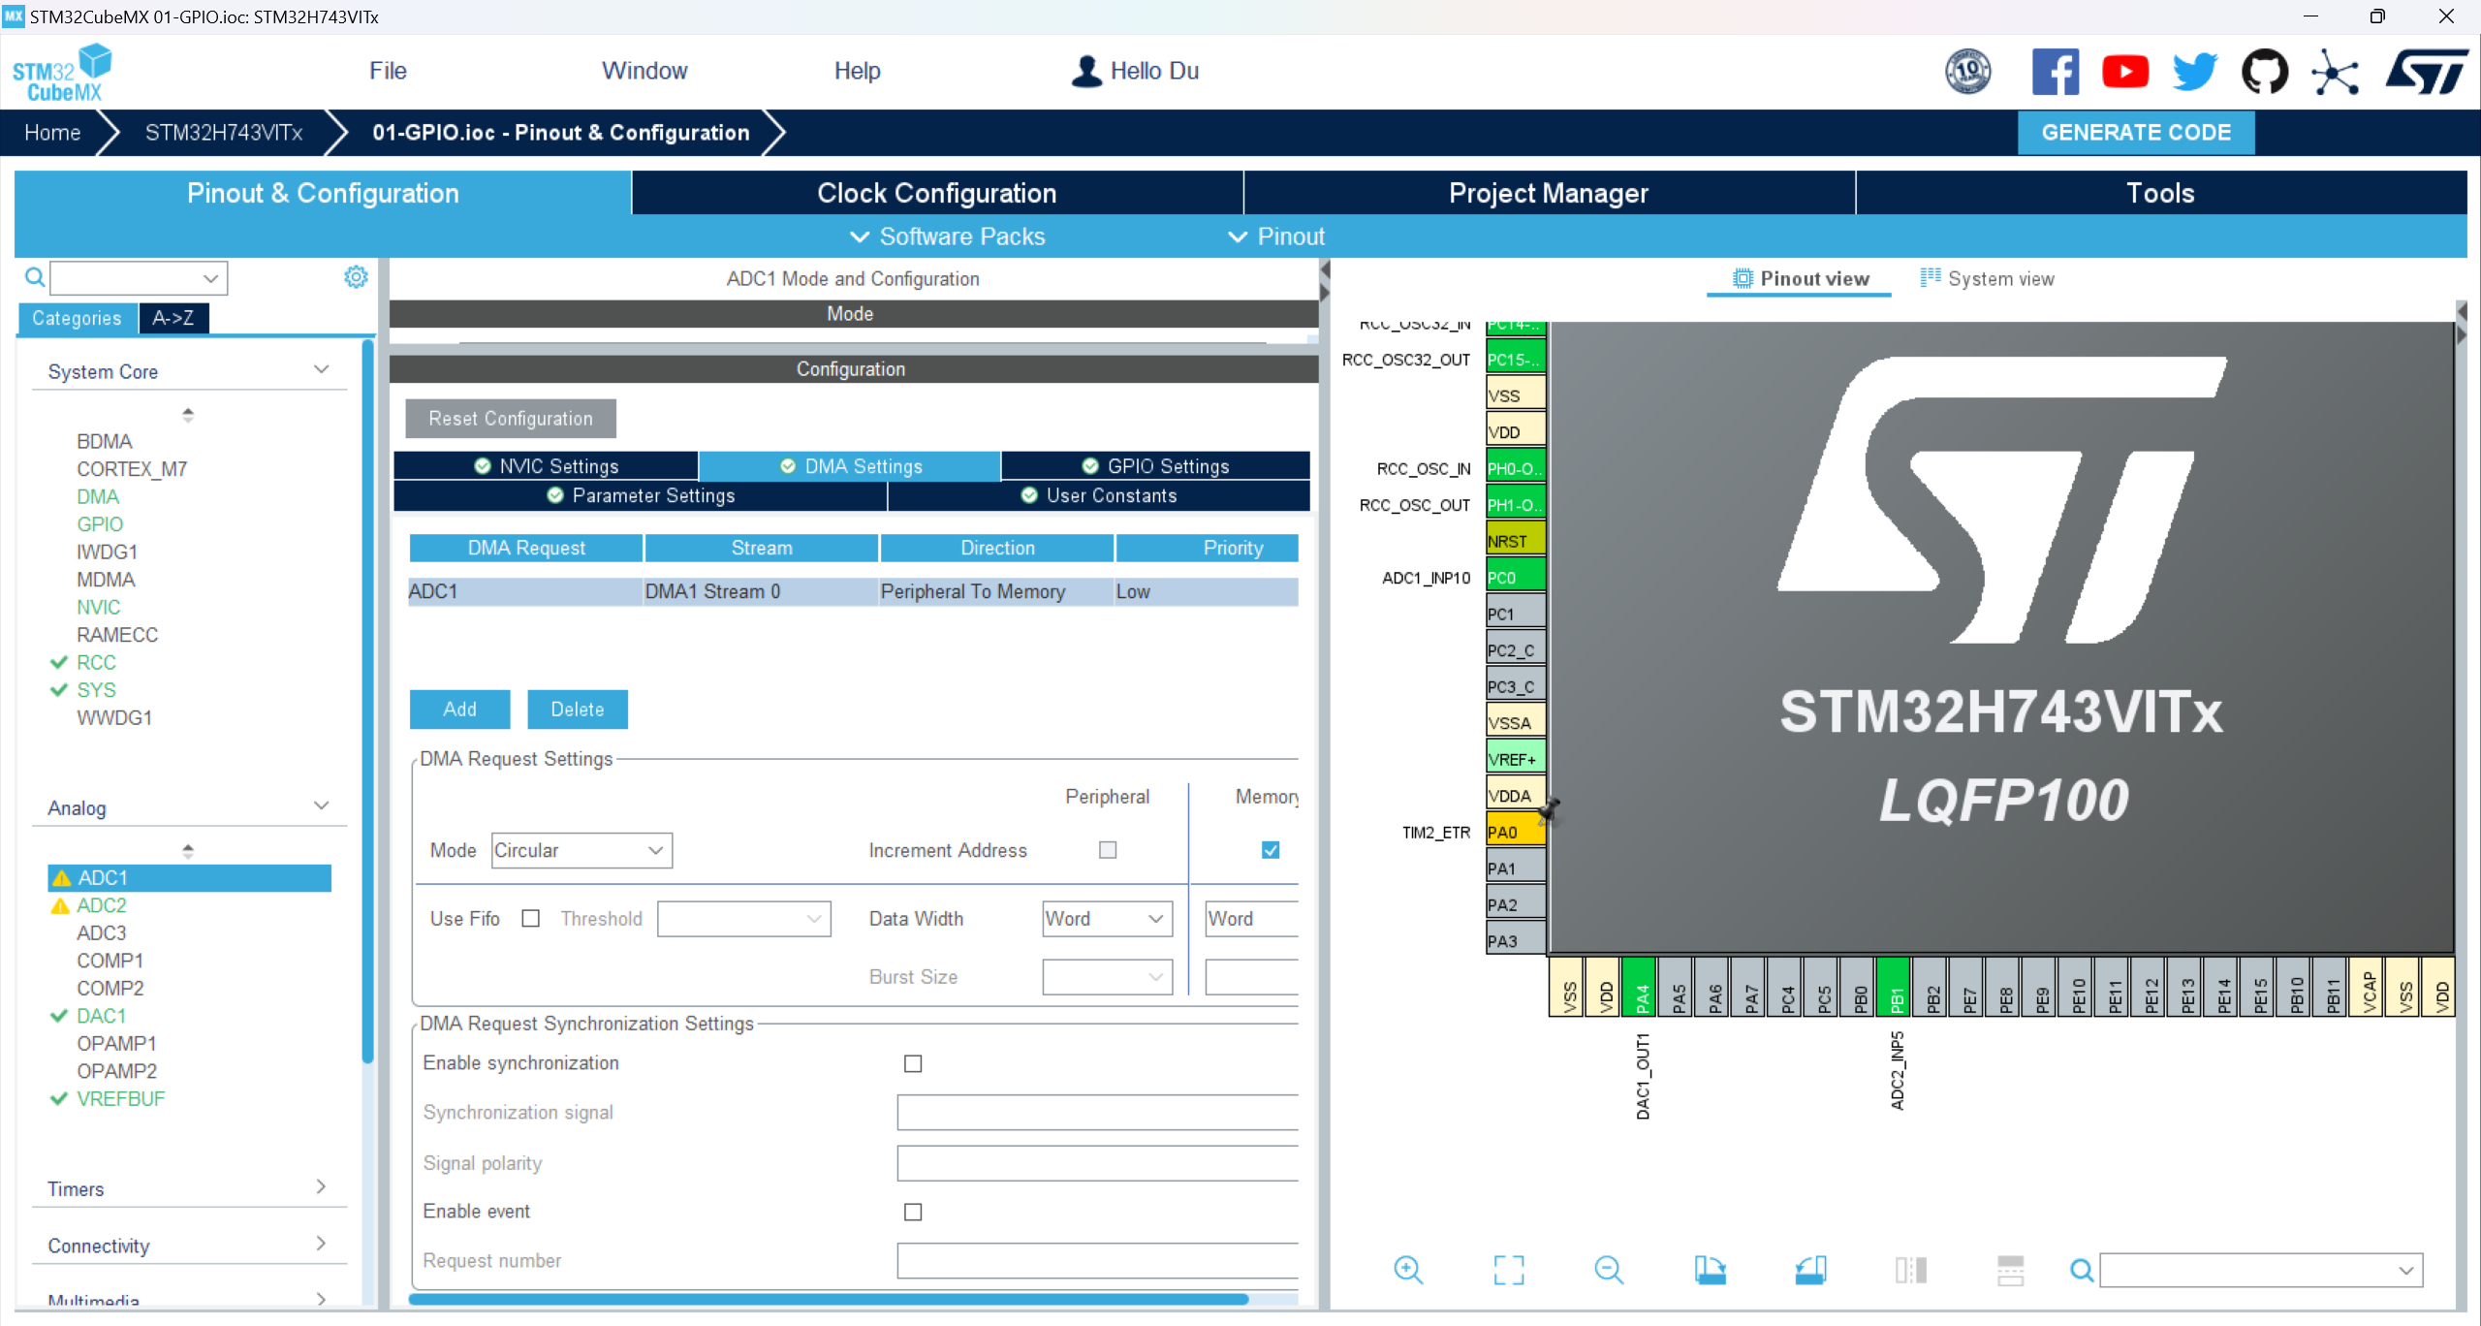Screen dimensions: 2481x1326
Task: Open the DMA Mode Circular dropdown
Action: click(x=581, y=850)
